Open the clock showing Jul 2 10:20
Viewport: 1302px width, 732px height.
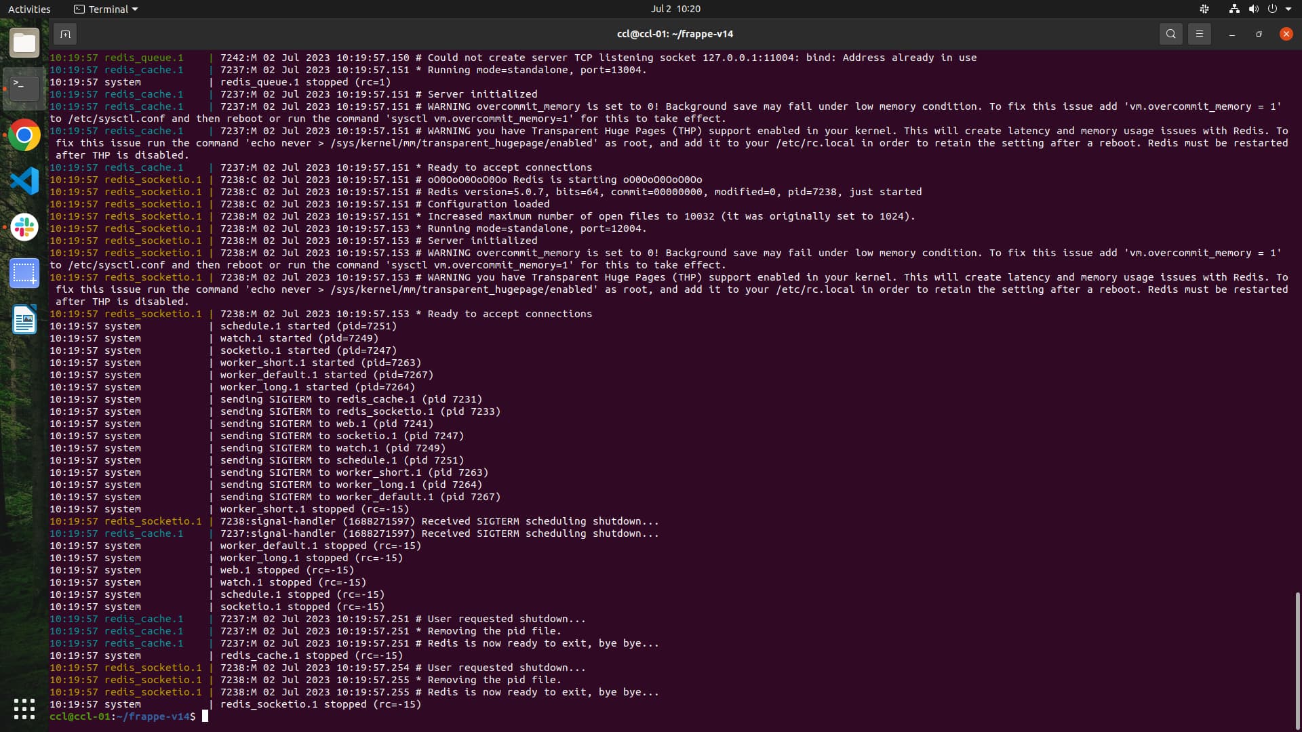[675, 9]
